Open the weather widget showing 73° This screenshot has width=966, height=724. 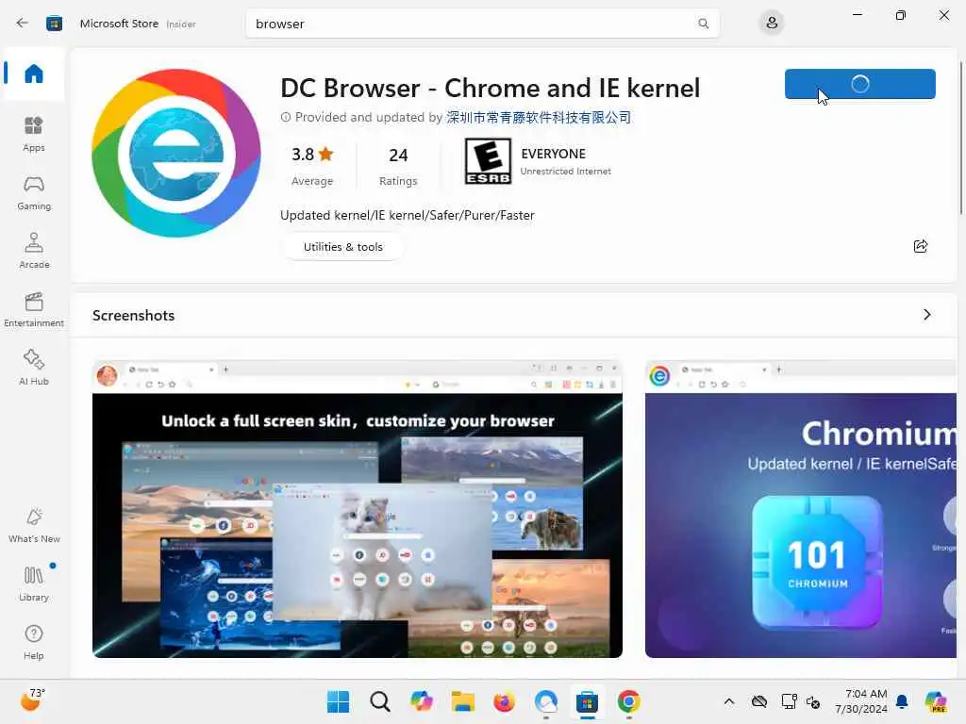33,700
